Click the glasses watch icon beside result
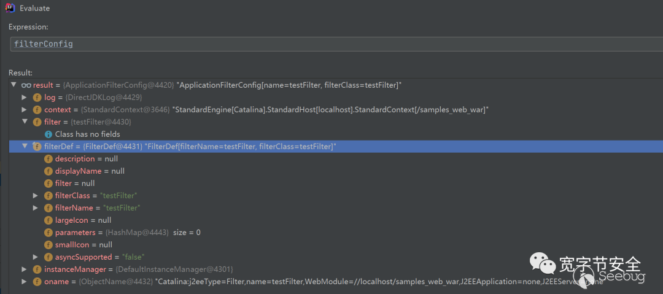Screen dimensions: 663x294 [x=26, y=85]
